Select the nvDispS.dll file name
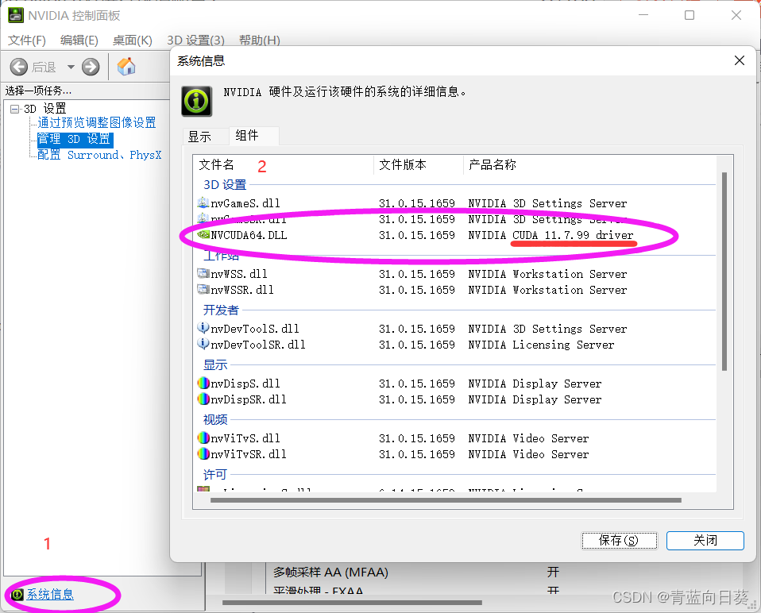The height and width of the screenshot is (613, 761). point(245,384)
